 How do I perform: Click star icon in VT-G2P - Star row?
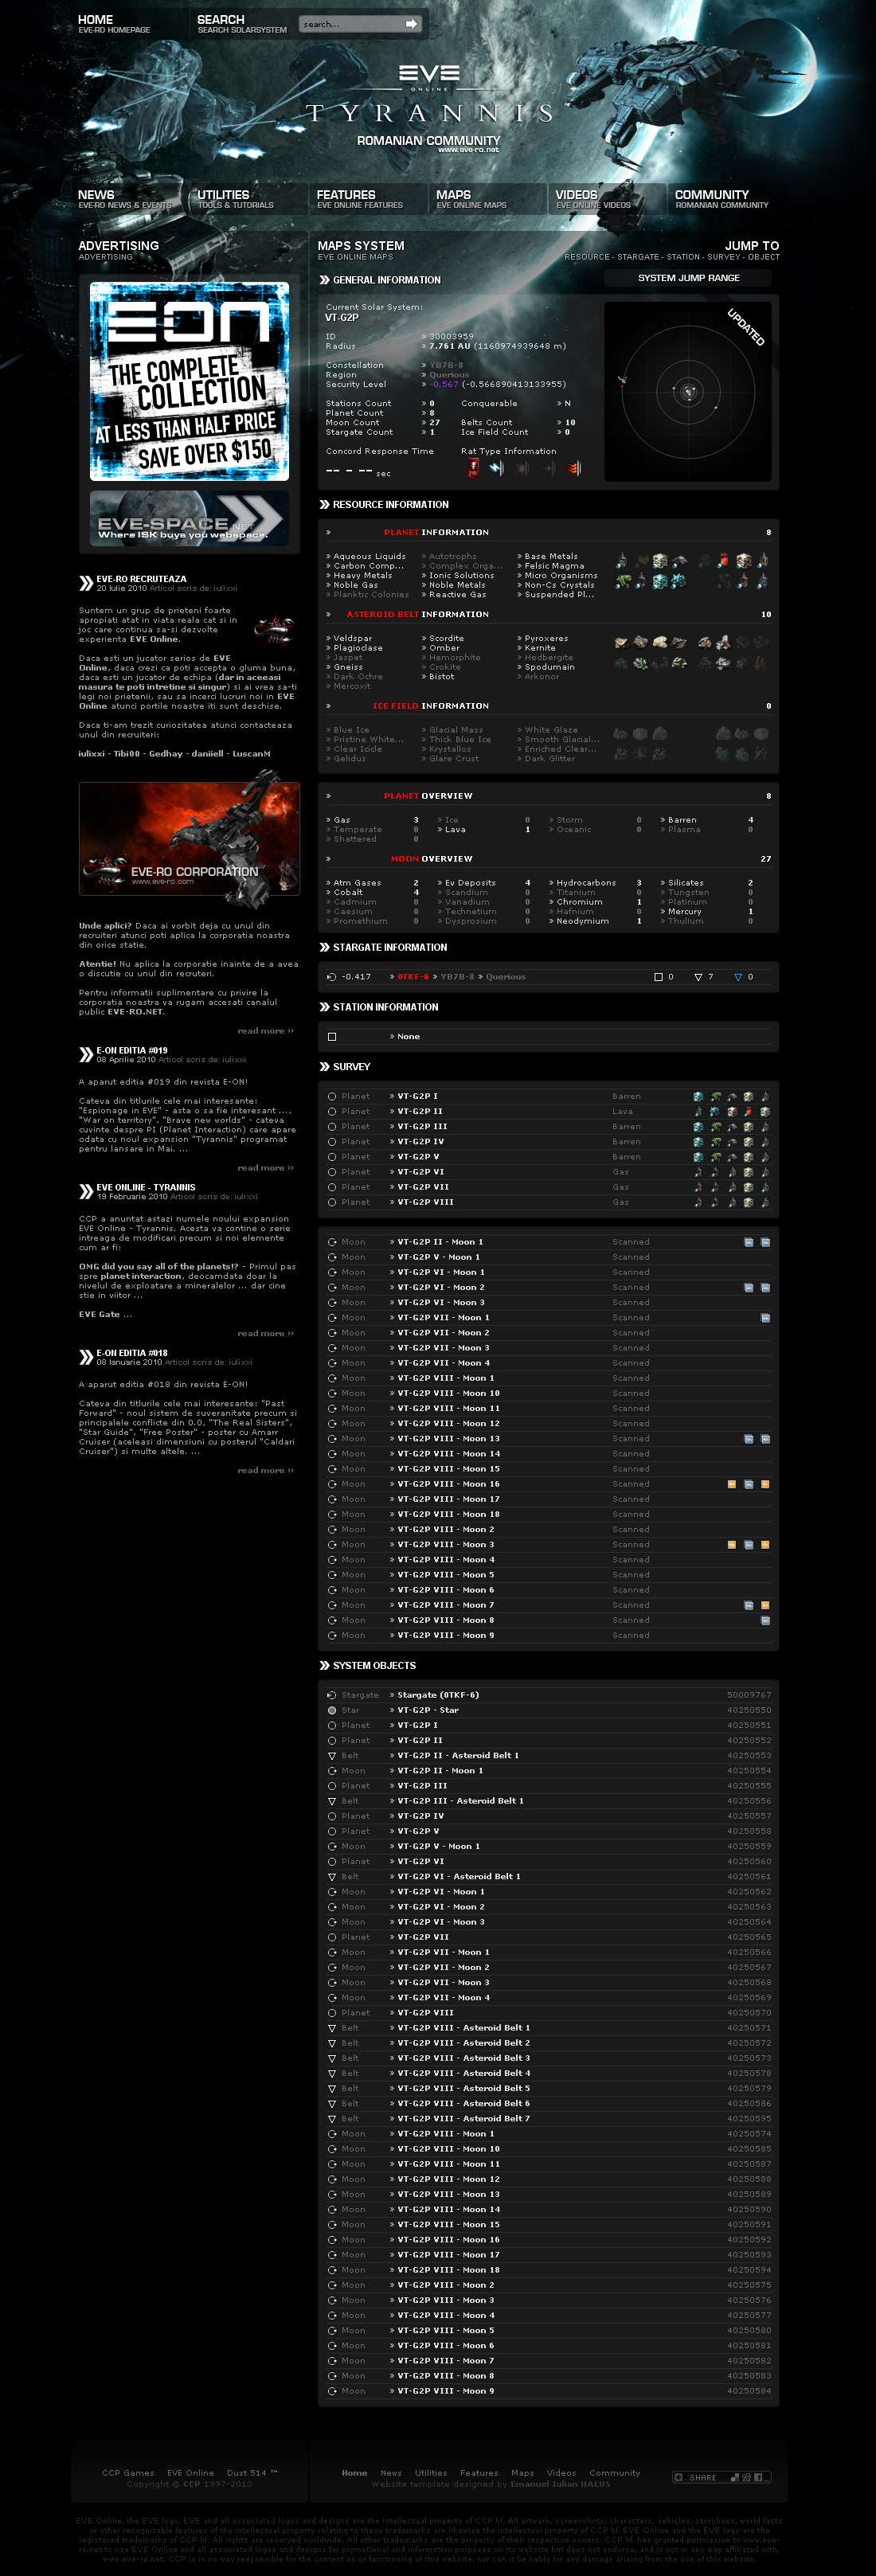click(x=332, y=1710)
